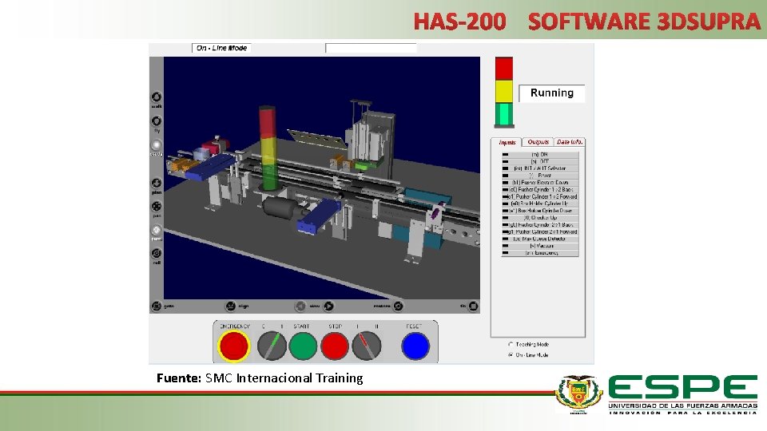Click the On - Line Mode label

pyautogui.click(x=221, y=48)
